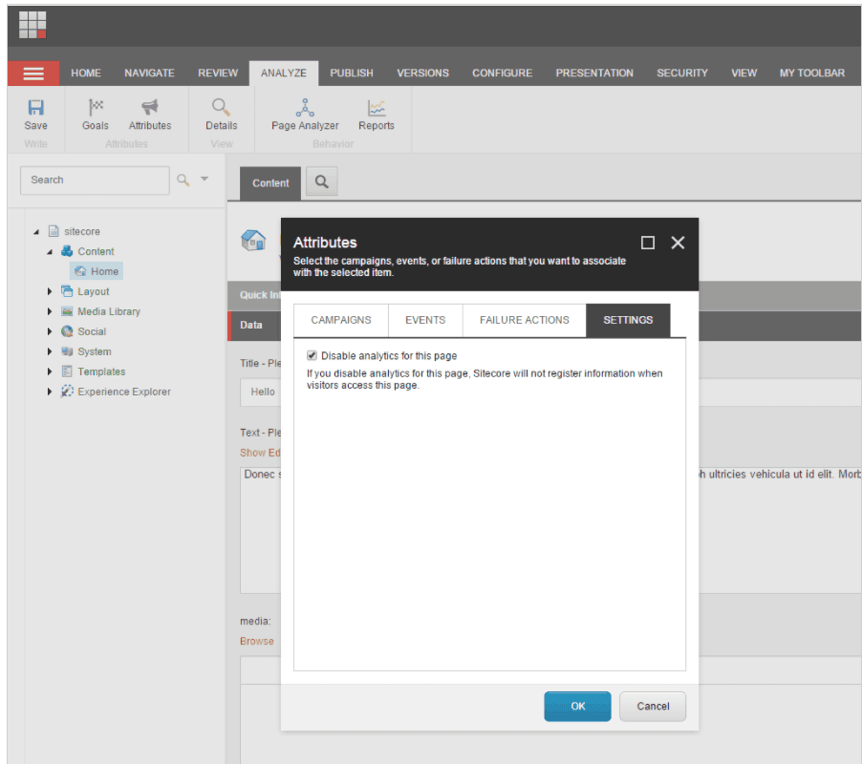862x764 pixels.
Task: Open the Reports chart icon
Action: [x=377, y=109]
